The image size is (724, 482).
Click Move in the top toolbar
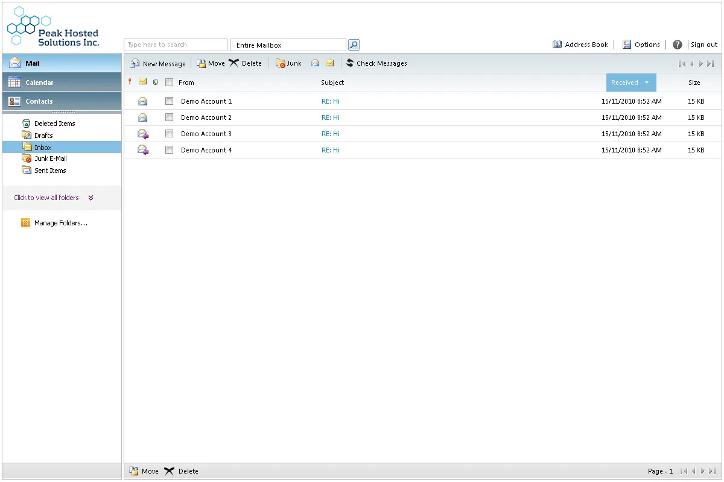[x=211, y=63]
